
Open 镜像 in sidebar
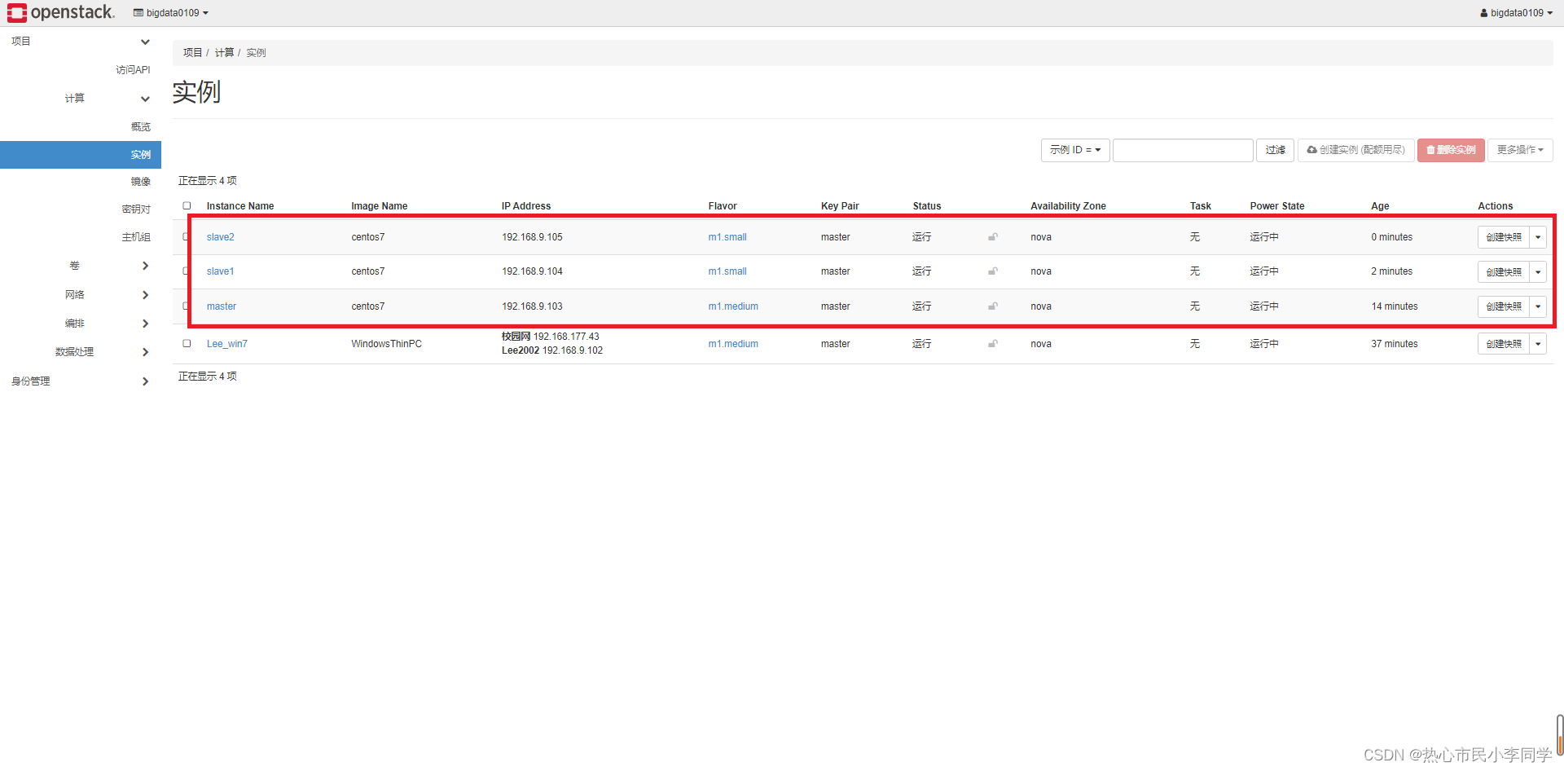[x=141, y=182]
